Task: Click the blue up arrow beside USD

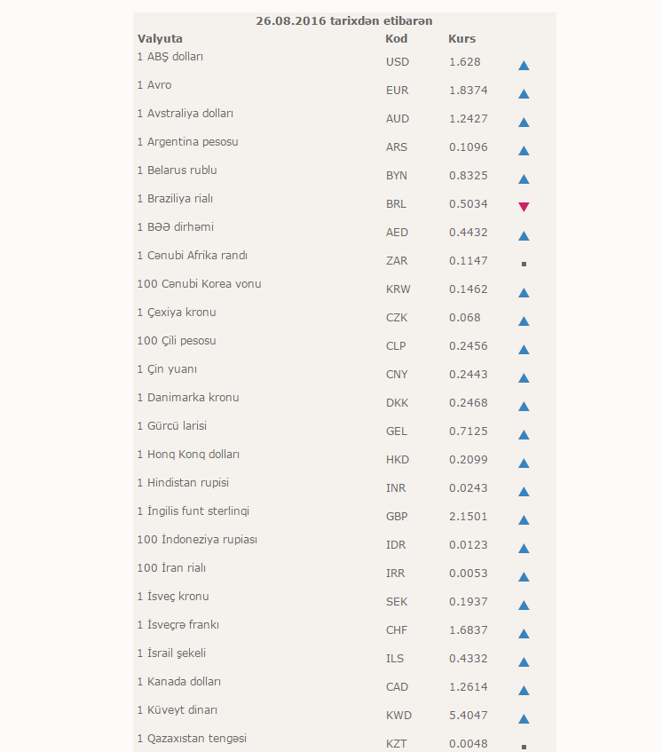Action: 524,66
